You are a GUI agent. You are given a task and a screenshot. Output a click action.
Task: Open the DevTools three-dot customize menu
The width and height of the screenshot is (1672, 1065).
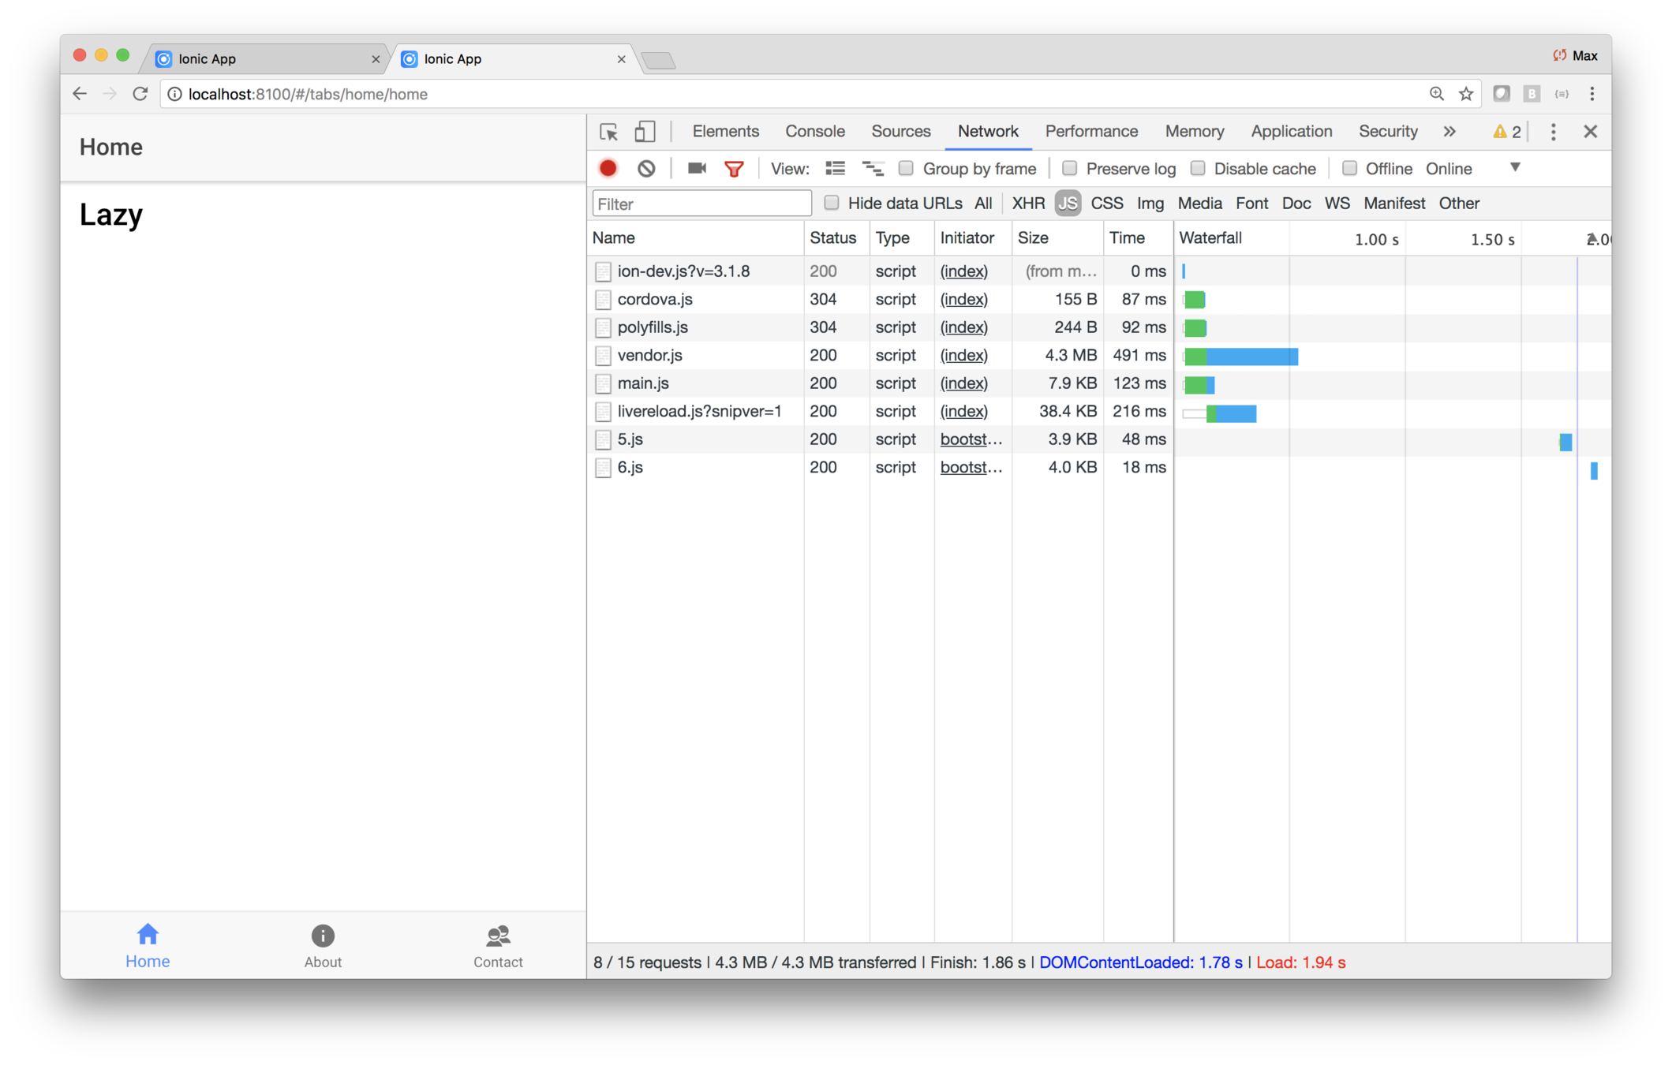coord(1553,132)
